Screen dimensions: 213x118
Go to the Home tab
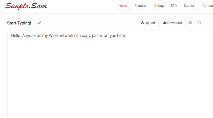point(123,6)
